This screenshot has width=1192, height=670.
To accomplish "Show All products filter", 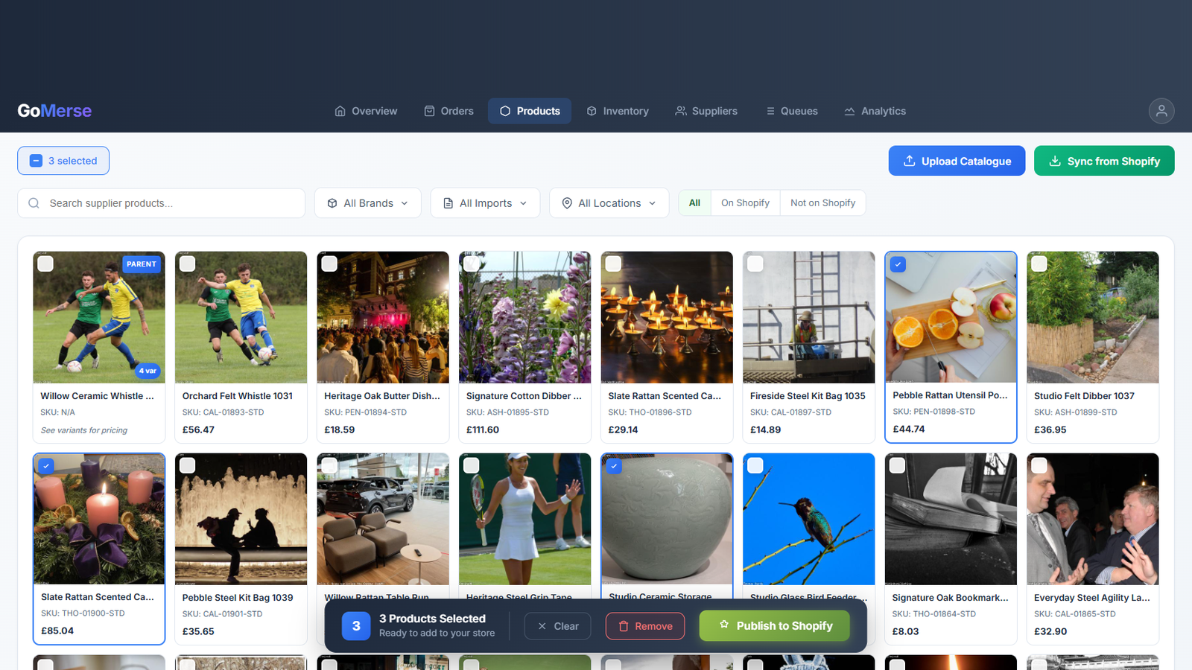I will click(x=694, y=203).
